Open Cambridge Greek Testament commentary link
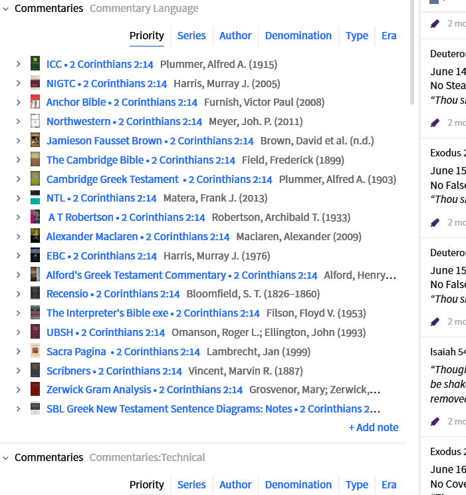This screenshot has height=495, width=466. click(160, 180)
